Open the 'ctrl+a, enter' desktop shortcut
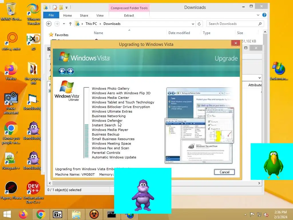This screenshot has height=220, width=293. pos(11,41)
